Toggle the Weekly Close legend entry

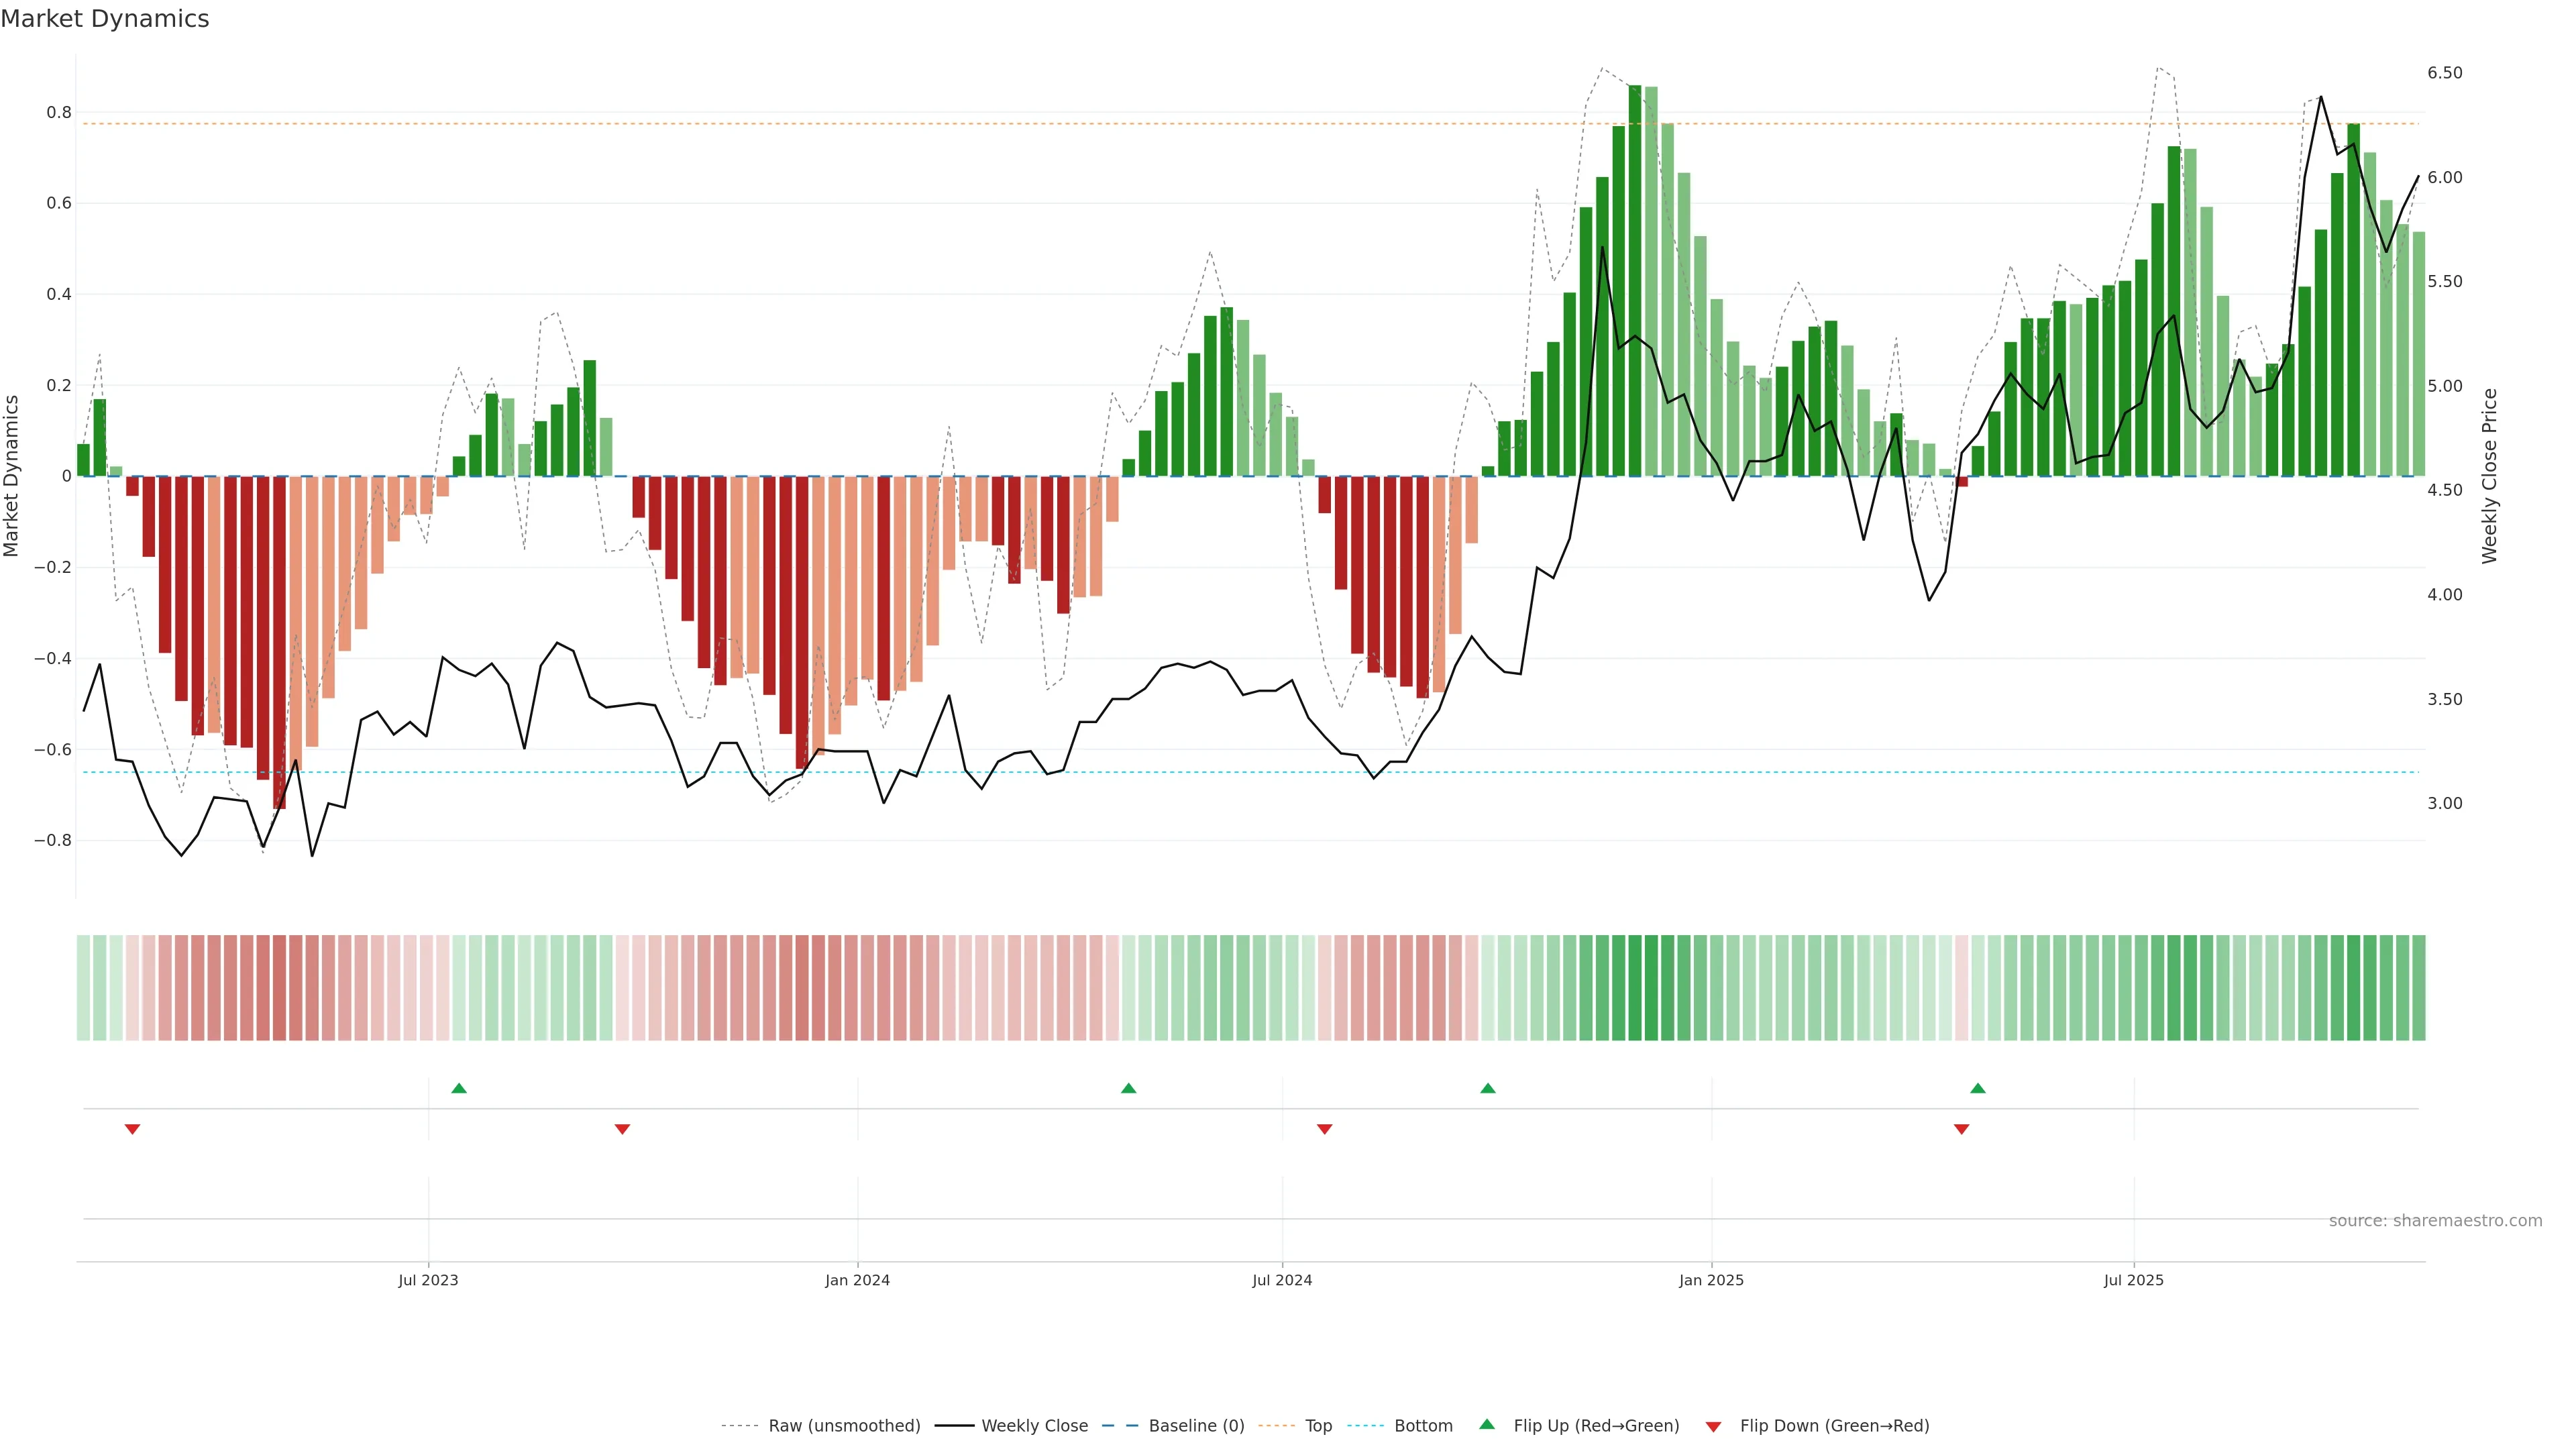coord(1034,1426)
